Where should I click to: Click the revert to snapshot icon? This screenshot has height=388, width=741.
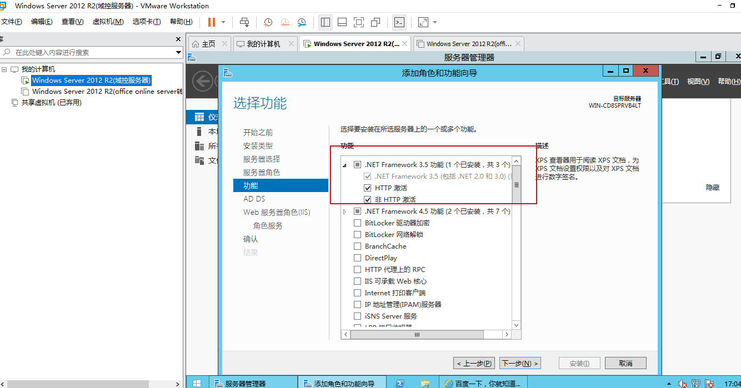click(285, 22)
